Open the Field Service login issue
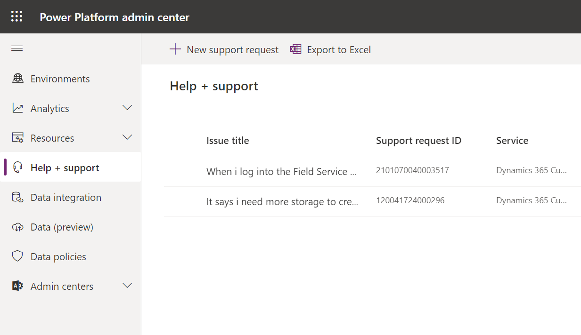Image resolution: width=581 pixels, height=335 pixels. click(281, 172)
